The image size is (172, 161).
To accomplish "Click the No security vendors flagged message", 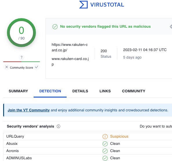I will pos(105,27).
